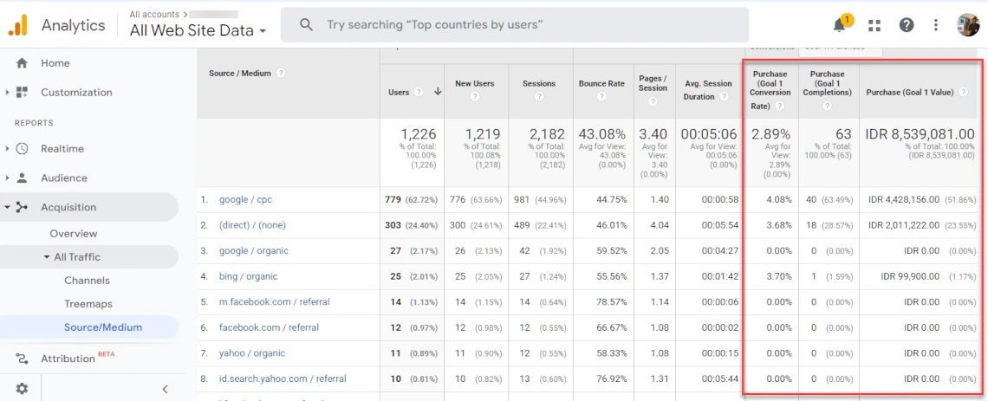Click help icon beside Source / Medium
The height and width of the screenshot is (401, 988).
tap(281, 73)
